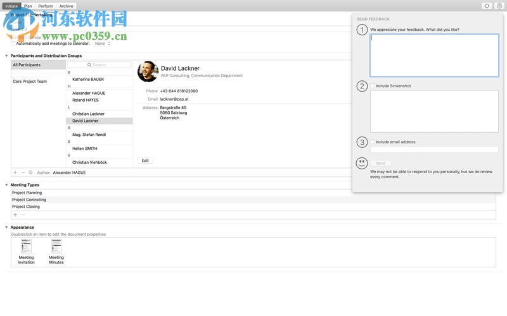The width and height of the screenshot is (507, 316).
Task: Open the help lifebuoy icon in toolbar
Action: (487, 6)
